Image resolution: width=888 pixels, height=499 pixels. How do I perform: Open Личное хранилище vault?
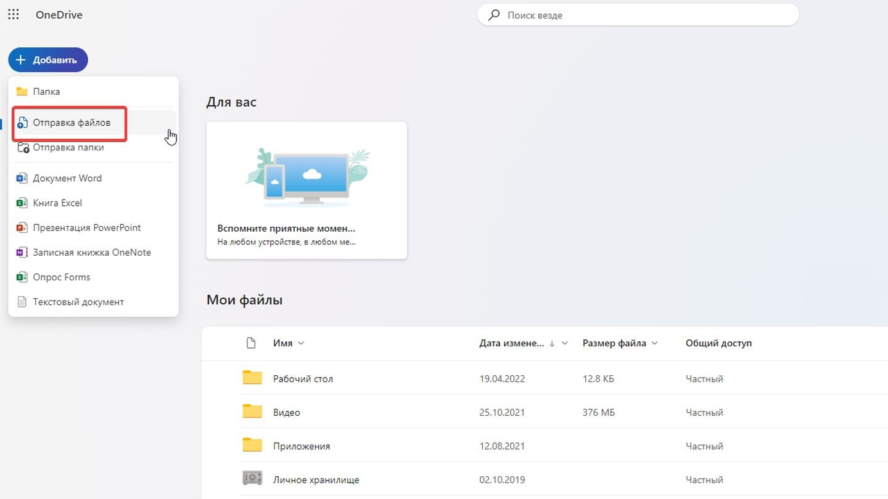click(316, 479)
